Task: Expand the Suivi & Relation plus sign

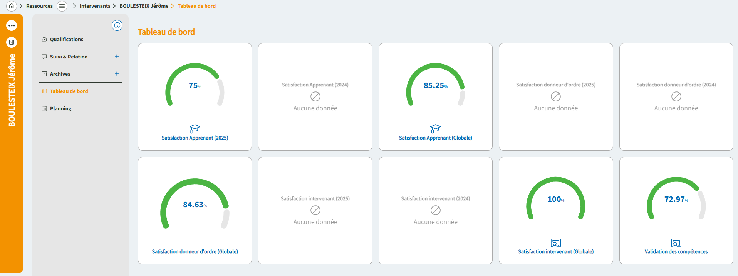Action: pos(117,57)
